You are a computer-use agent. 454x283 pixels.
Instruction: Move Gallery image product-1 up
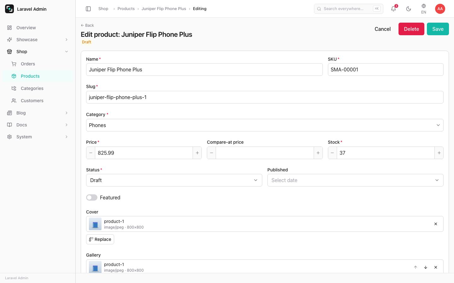[x=416, y=267]
